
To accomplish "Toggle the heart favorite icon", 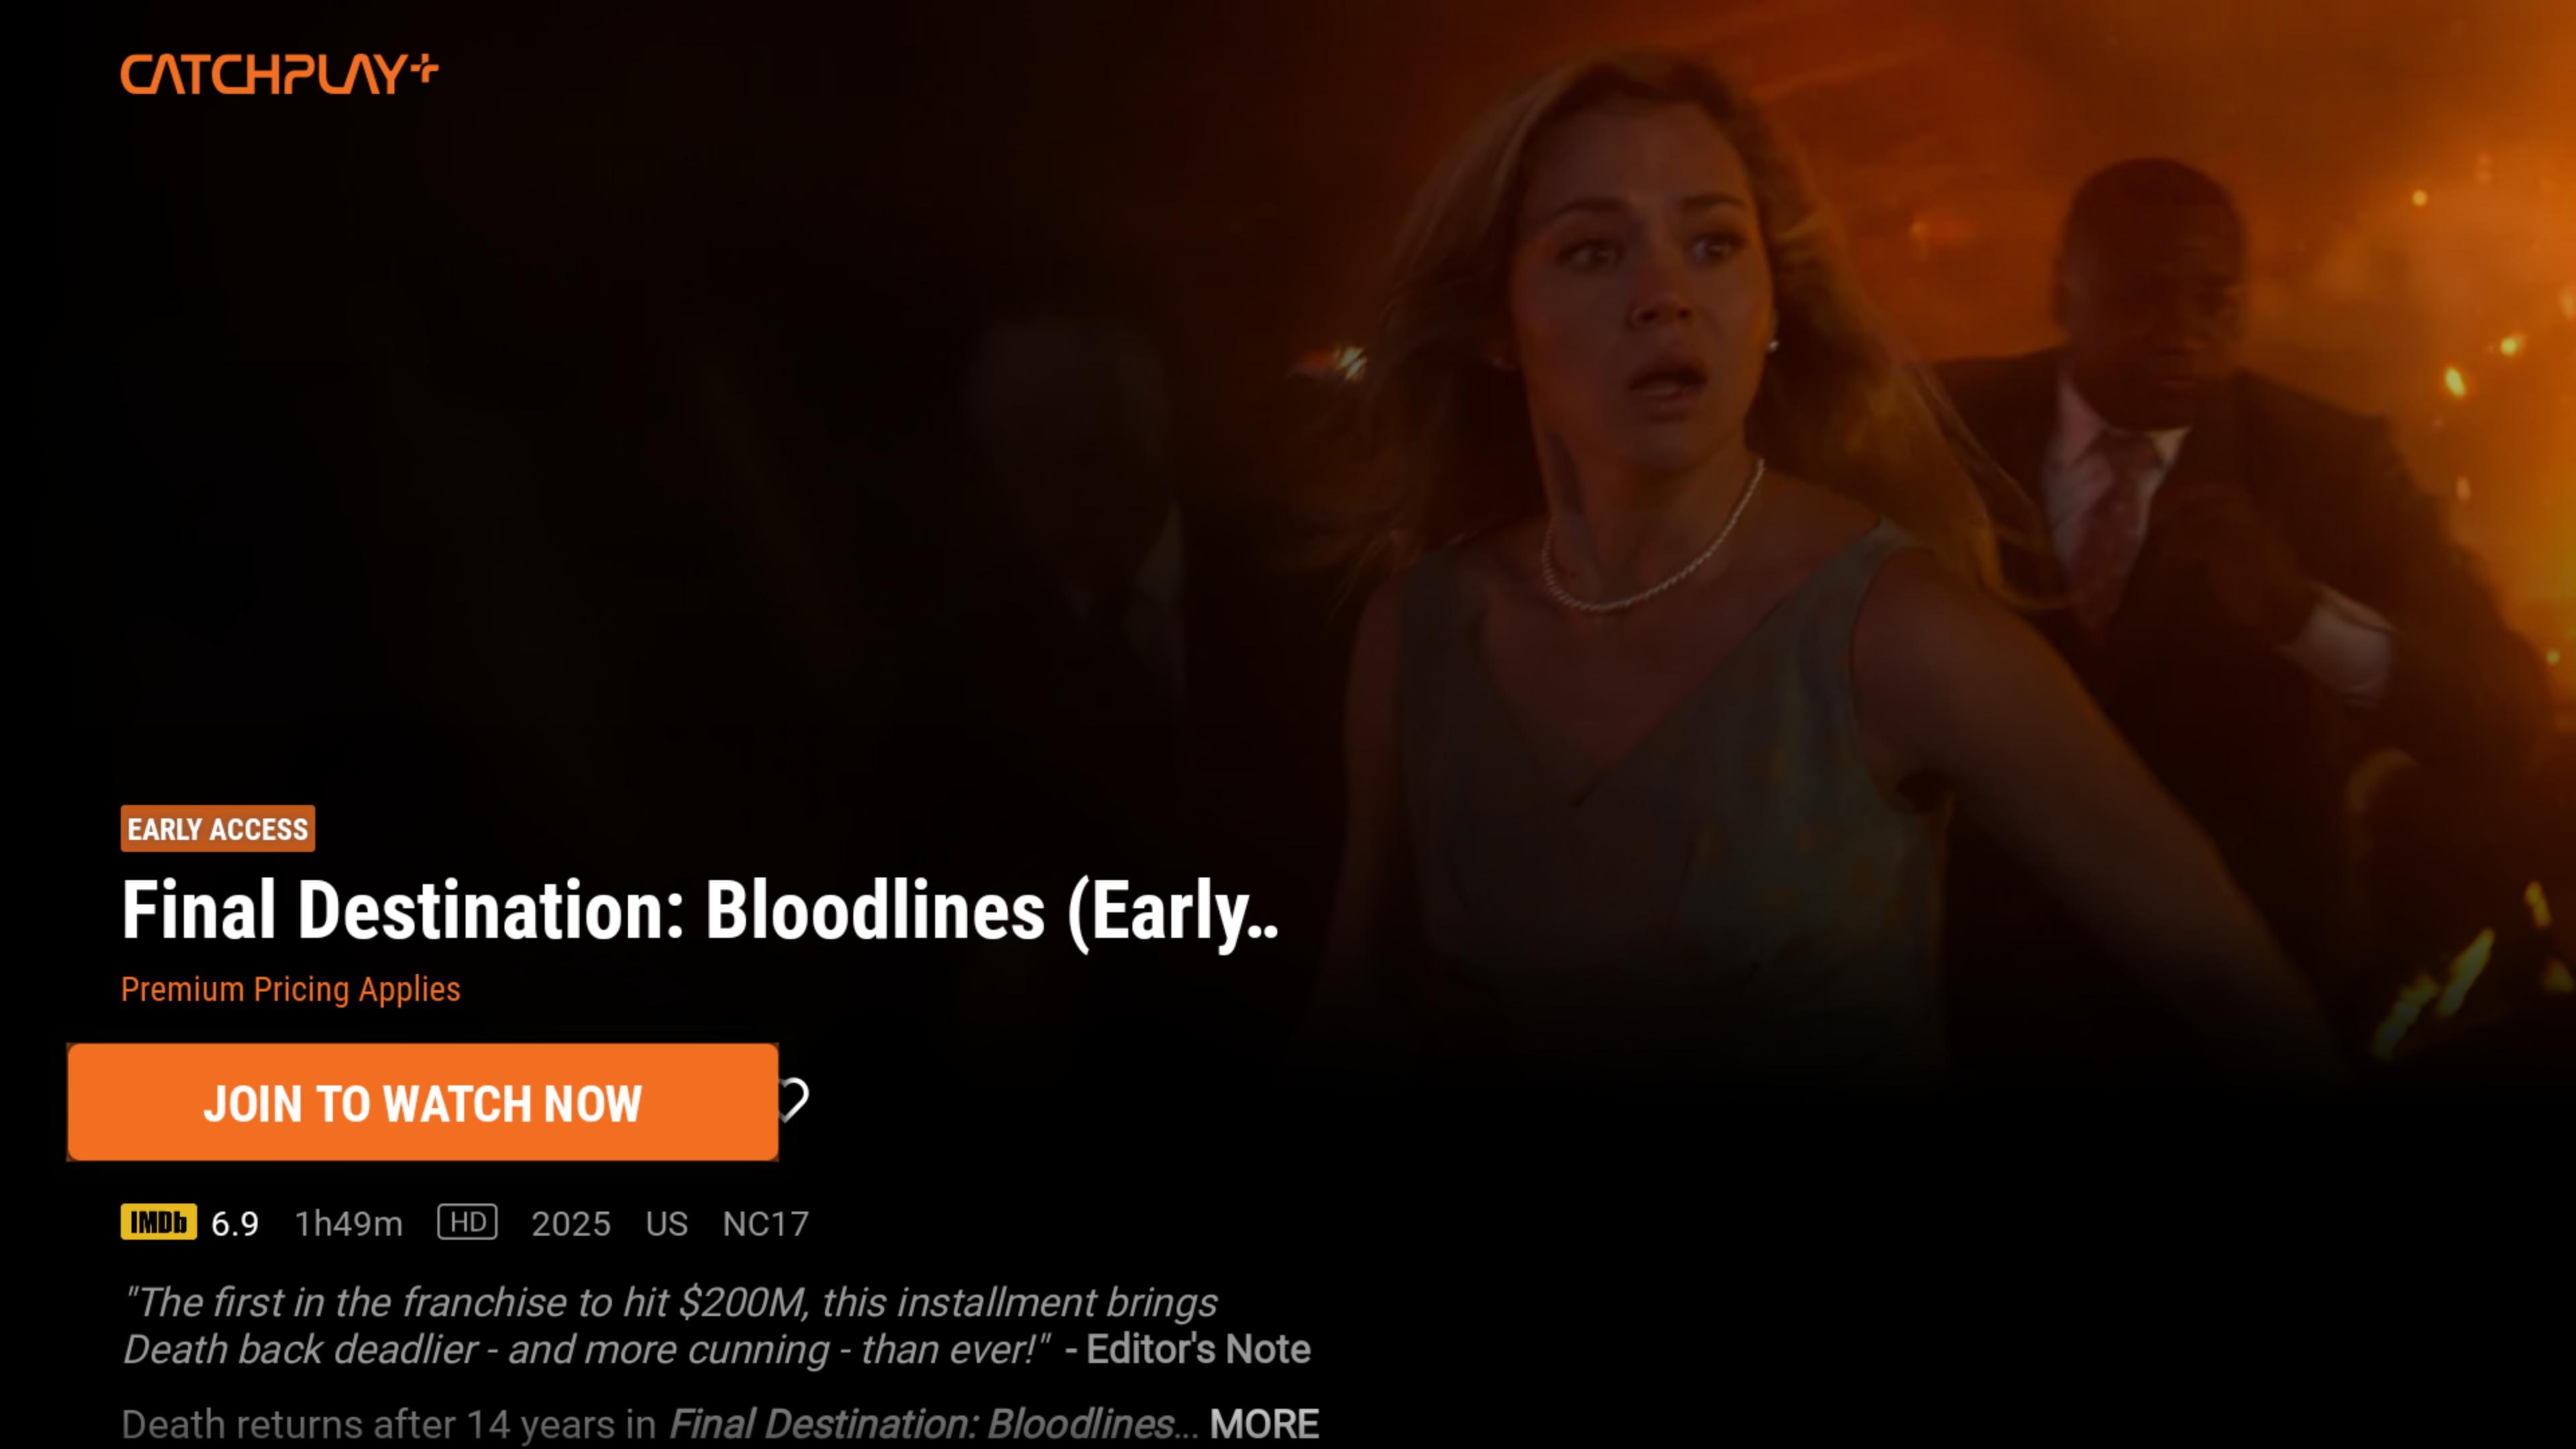I will pyautogui.click(x=795, y=1100).
